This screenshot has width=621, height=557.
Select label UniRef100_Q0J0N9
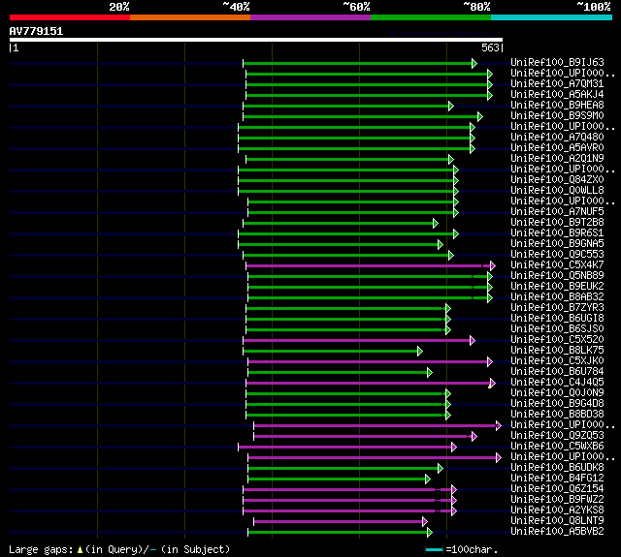point(557,393)
